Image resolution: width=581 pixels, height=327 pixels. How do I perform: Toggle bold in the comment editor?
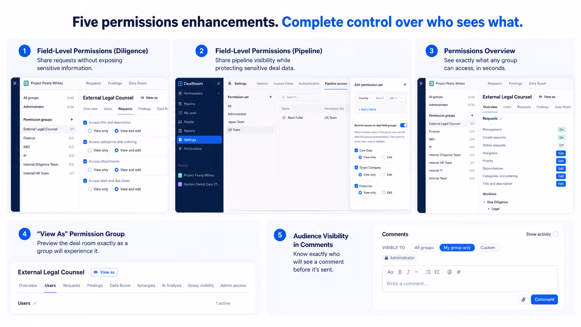[400, 272]
